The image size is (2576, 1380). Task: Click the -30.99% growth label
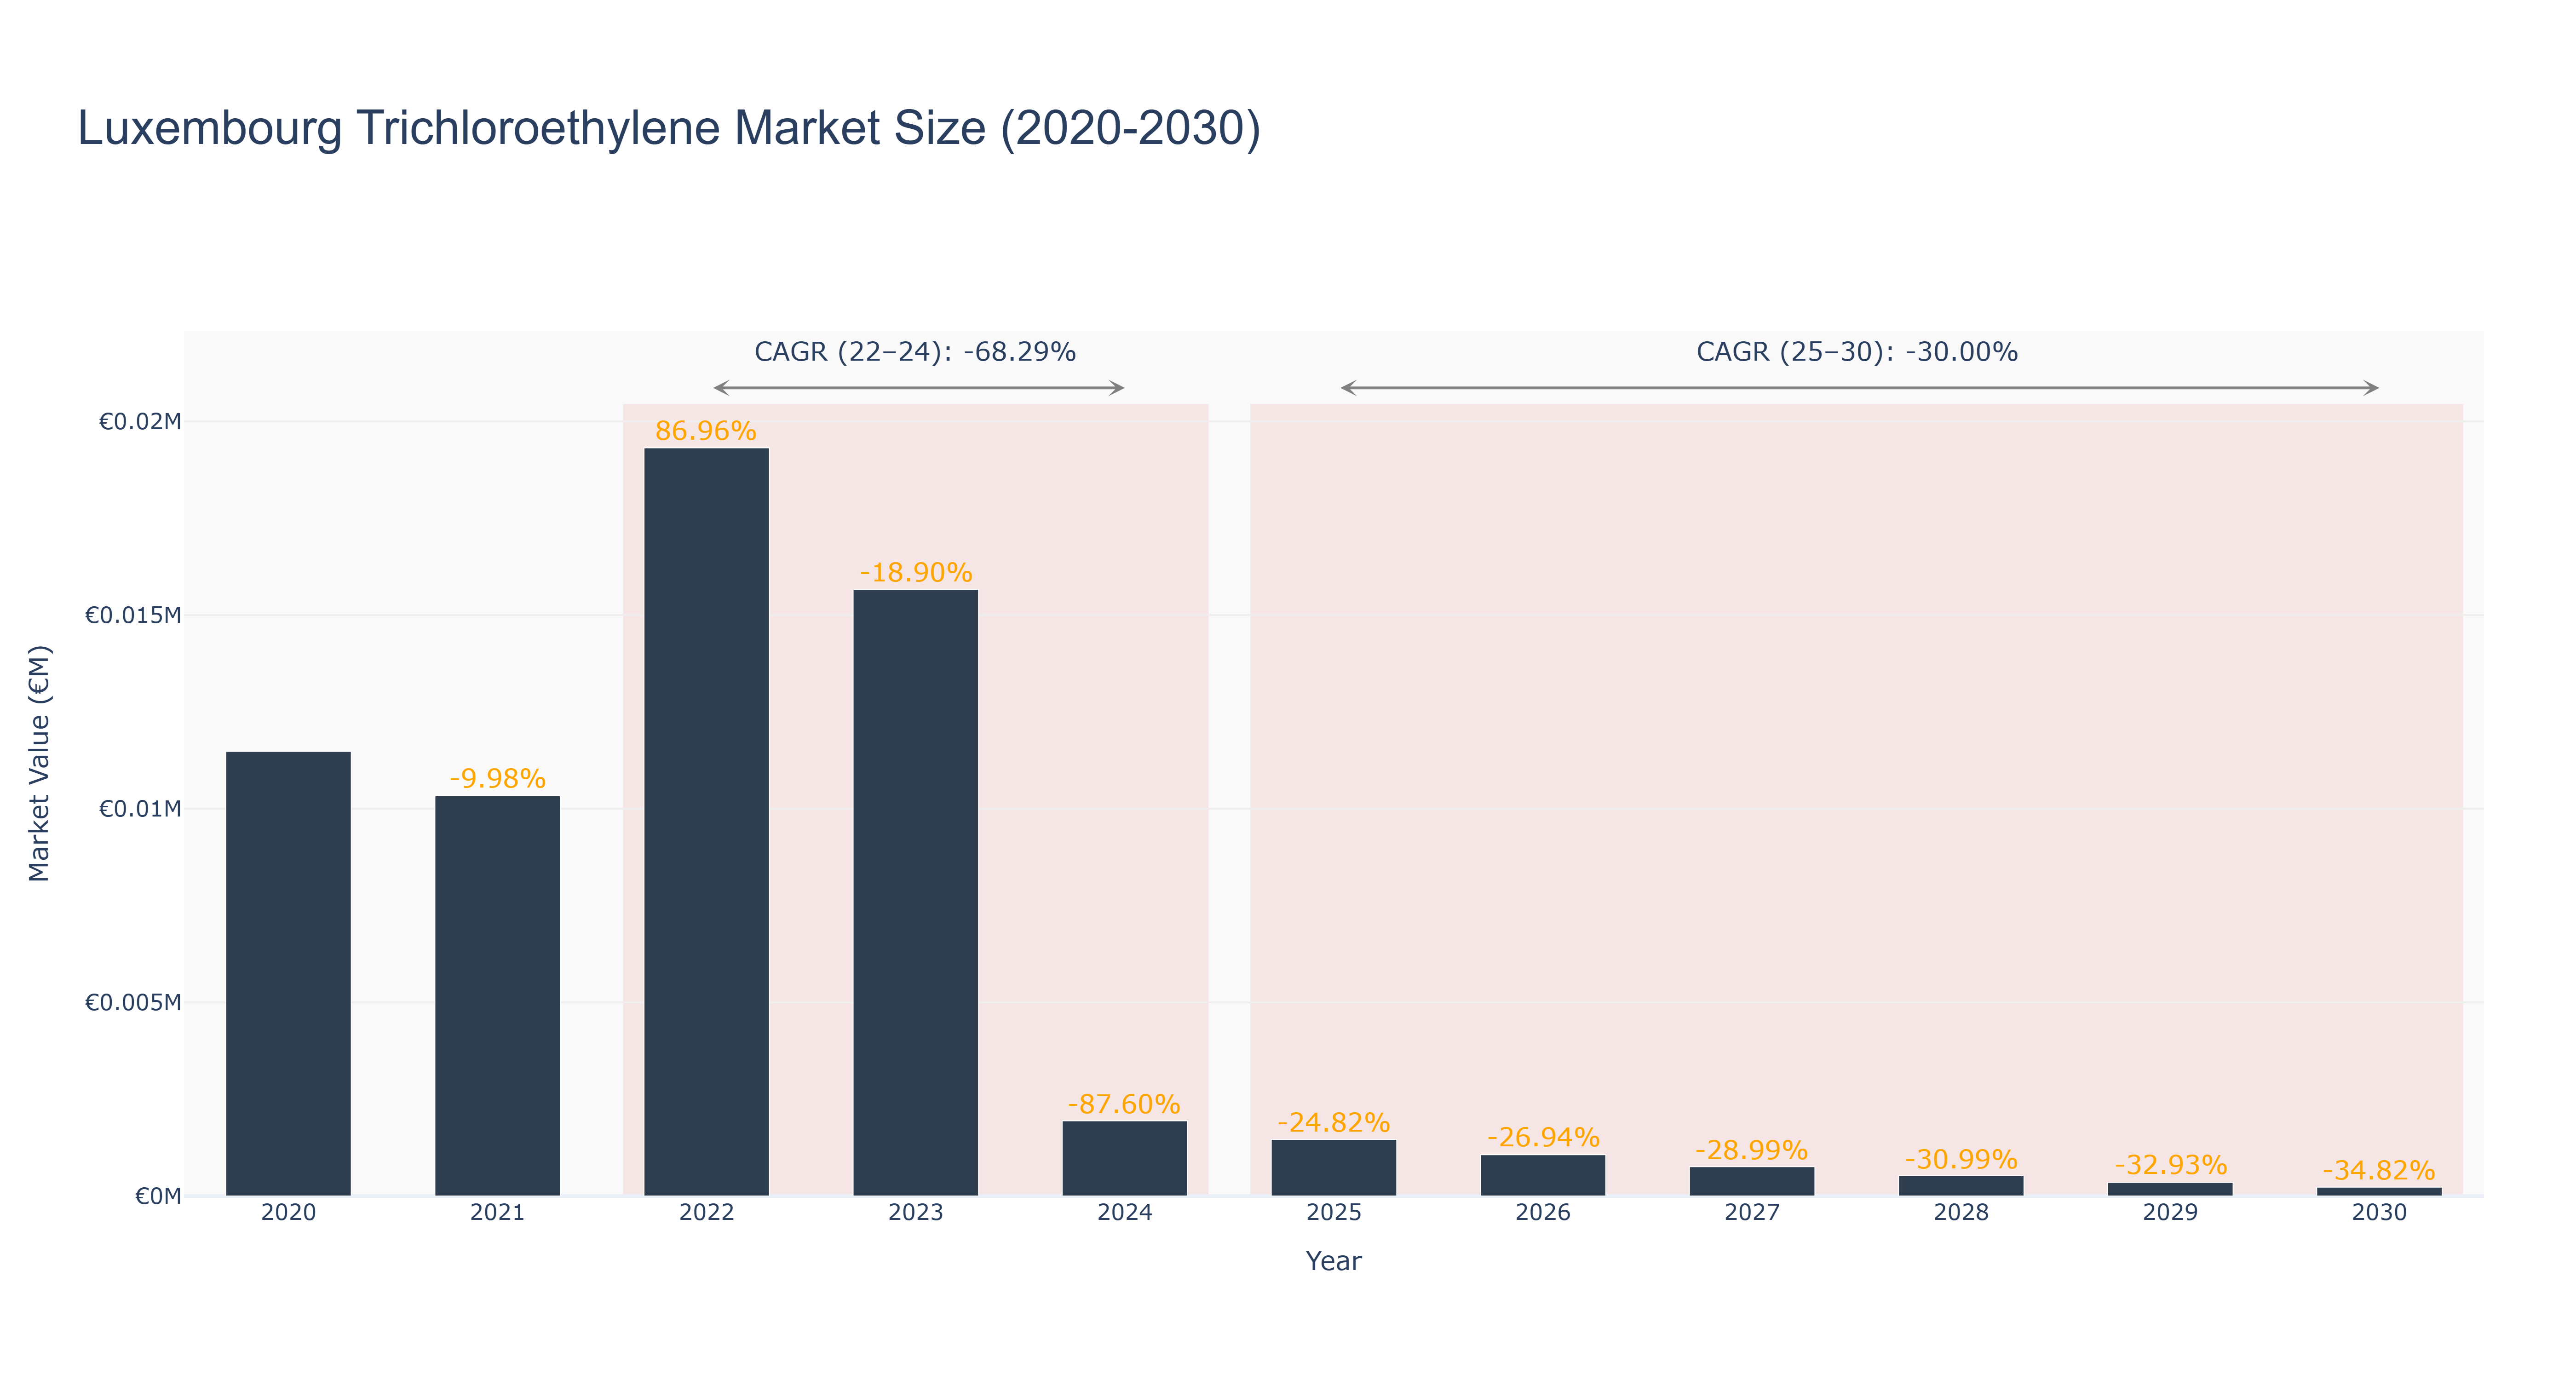point(1960,1159)
